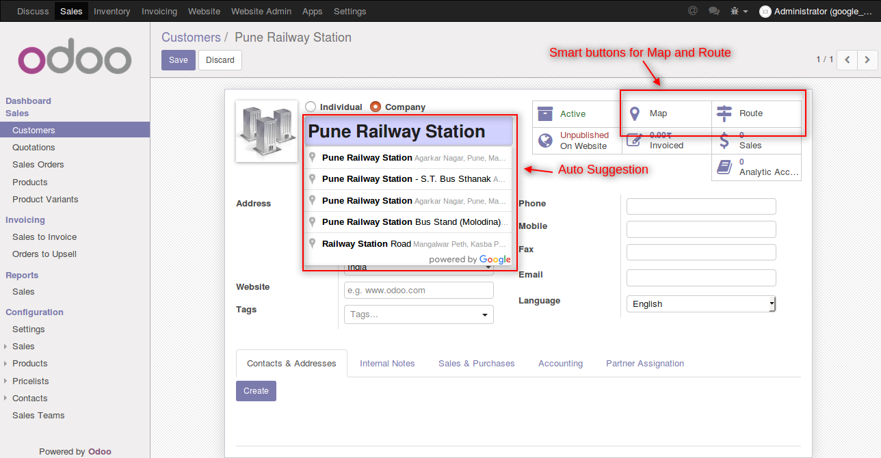Open the Inventory menu

111,11
